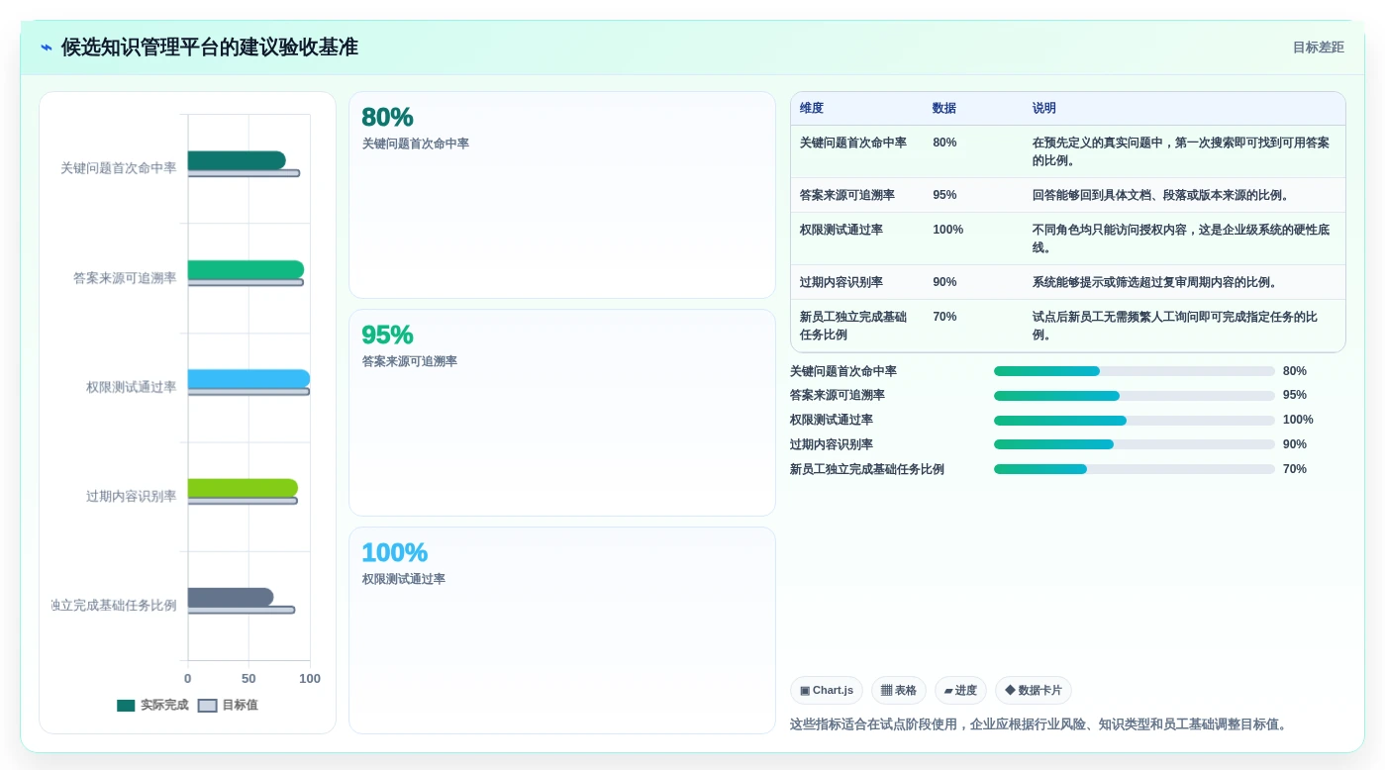
Task: Open the 95% 答案来源可追溯率 data card
Action: pyautogui.click(x=561, y=413)
